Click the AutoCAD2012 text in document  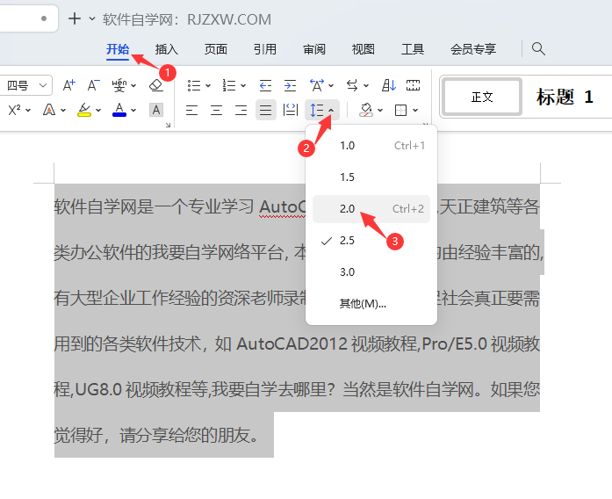(x=292, y=344)
